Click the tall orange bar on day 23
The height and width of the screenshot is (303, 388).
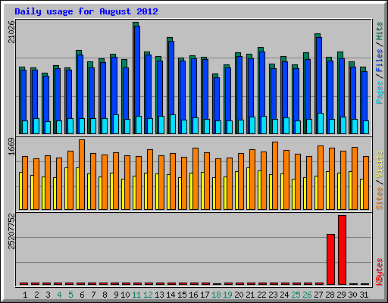(x=275, y=176)
